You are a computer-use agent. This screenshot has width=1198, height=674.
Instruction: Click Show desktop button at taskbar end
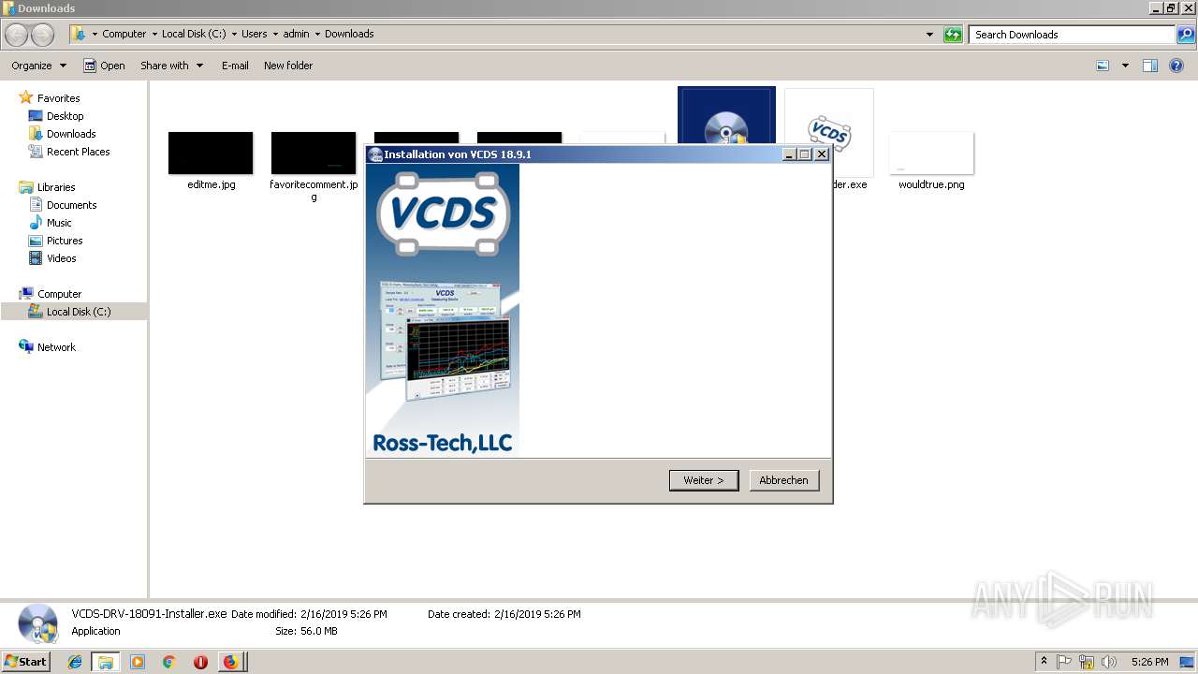tap(1189, 662)
